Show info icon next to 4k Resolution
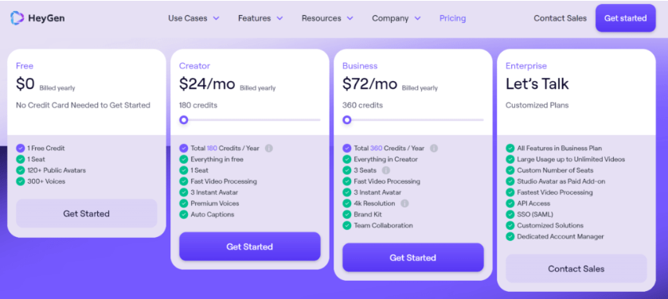This screenshot has width=668, height=299. [x=404, y=204]
